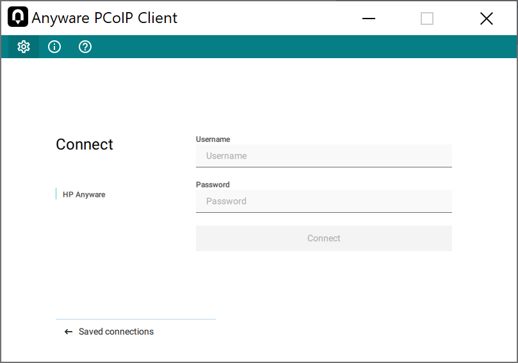Click the Connect heading text

pos(85,144)
